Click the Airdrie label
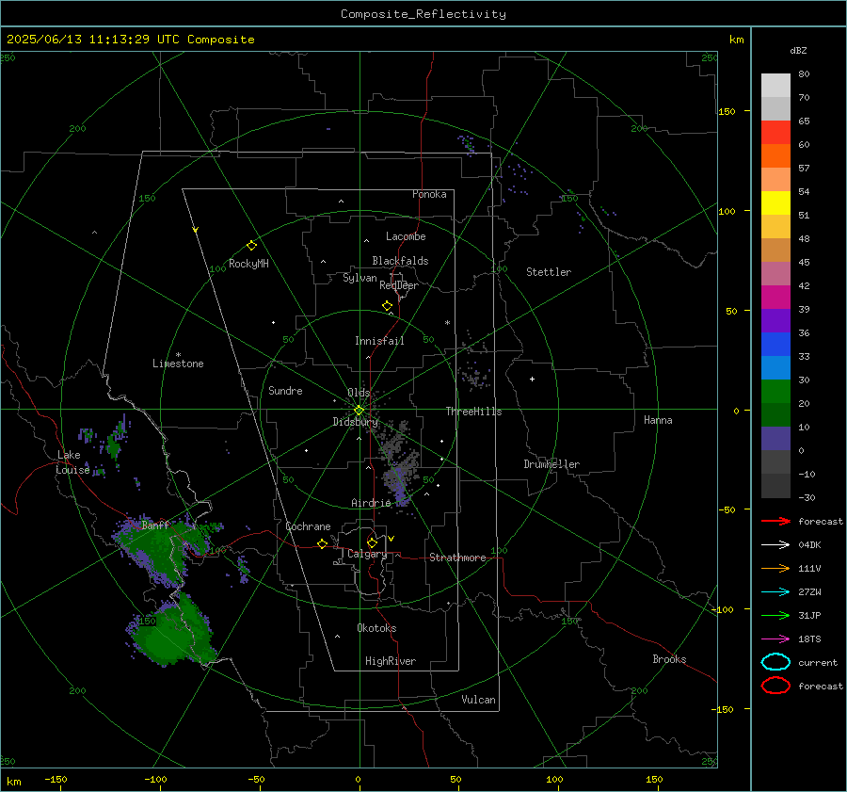Screen dimensions: 847x792 point(371,503)
